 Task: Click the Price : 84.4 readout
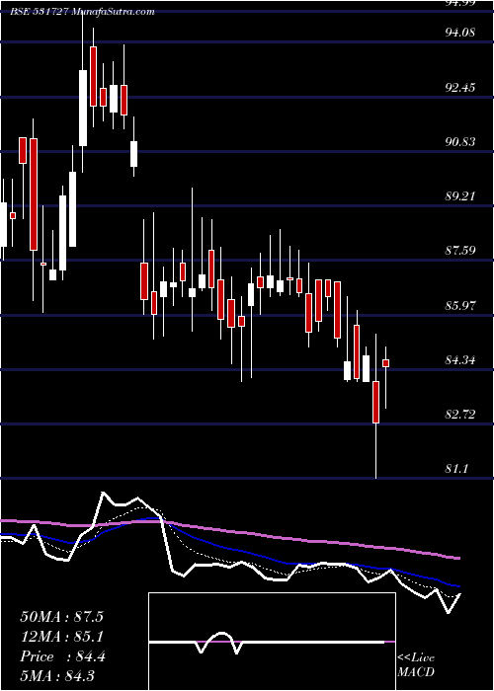[x=62, y=657]
